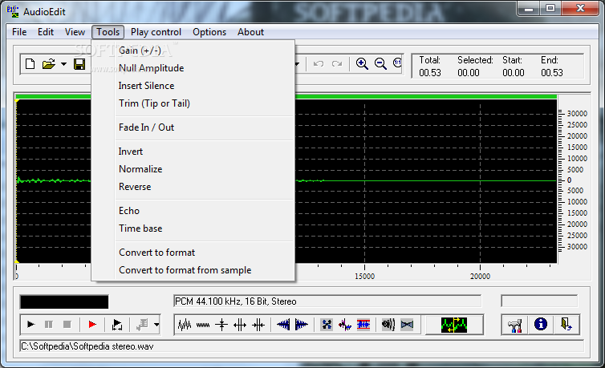Viewport: 605px width, 368px height.
Task: Open the File menu
Action: (x=19, y=32)
